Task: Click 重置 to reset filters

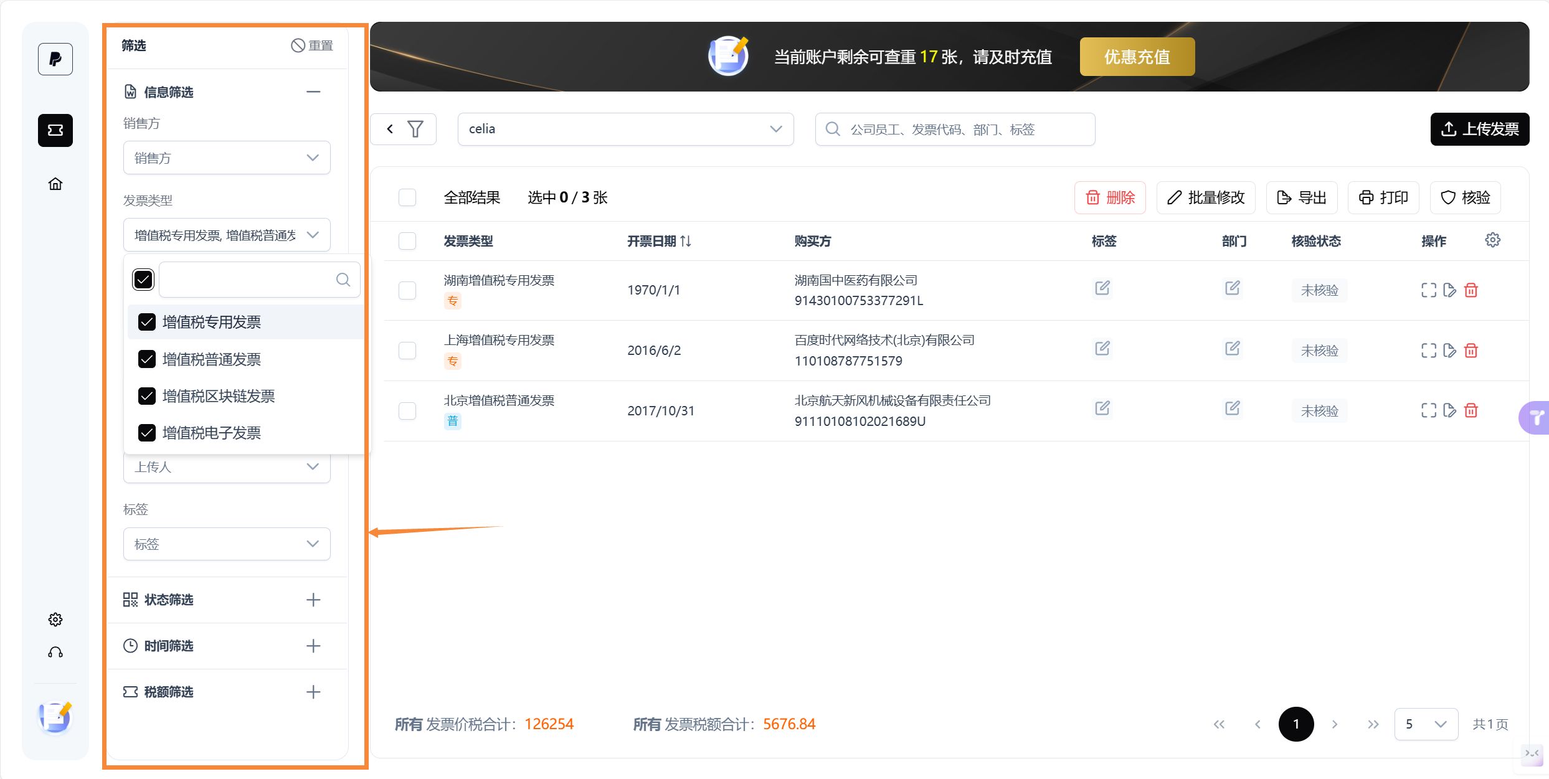Action: coord(312,45)
